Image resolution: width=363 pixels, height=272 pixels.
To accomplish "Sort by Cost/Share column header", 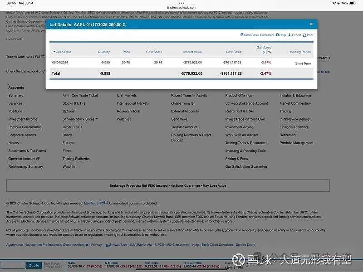I will 154,52.
